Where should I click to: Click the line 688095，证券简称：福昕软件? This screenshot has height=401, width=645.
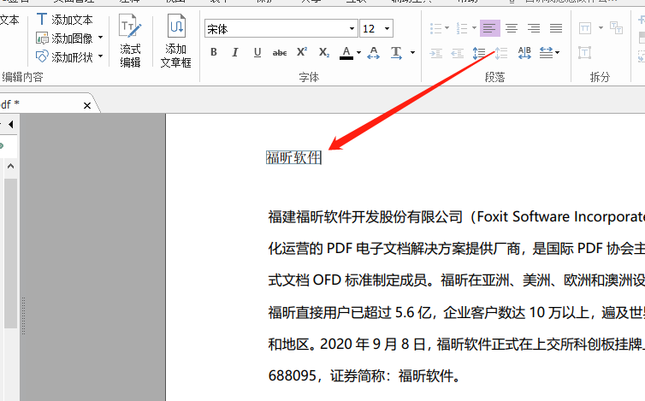(x=364, y=375)
